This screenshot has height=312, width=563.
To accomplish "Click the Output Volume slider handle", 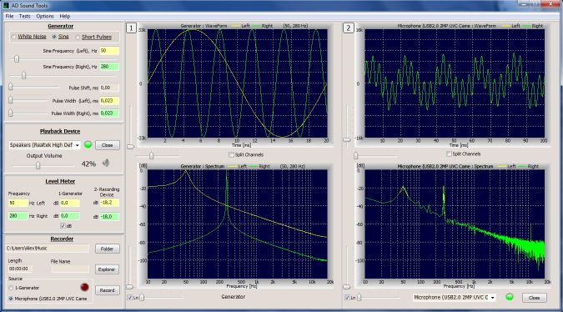I will pos(38,165).
